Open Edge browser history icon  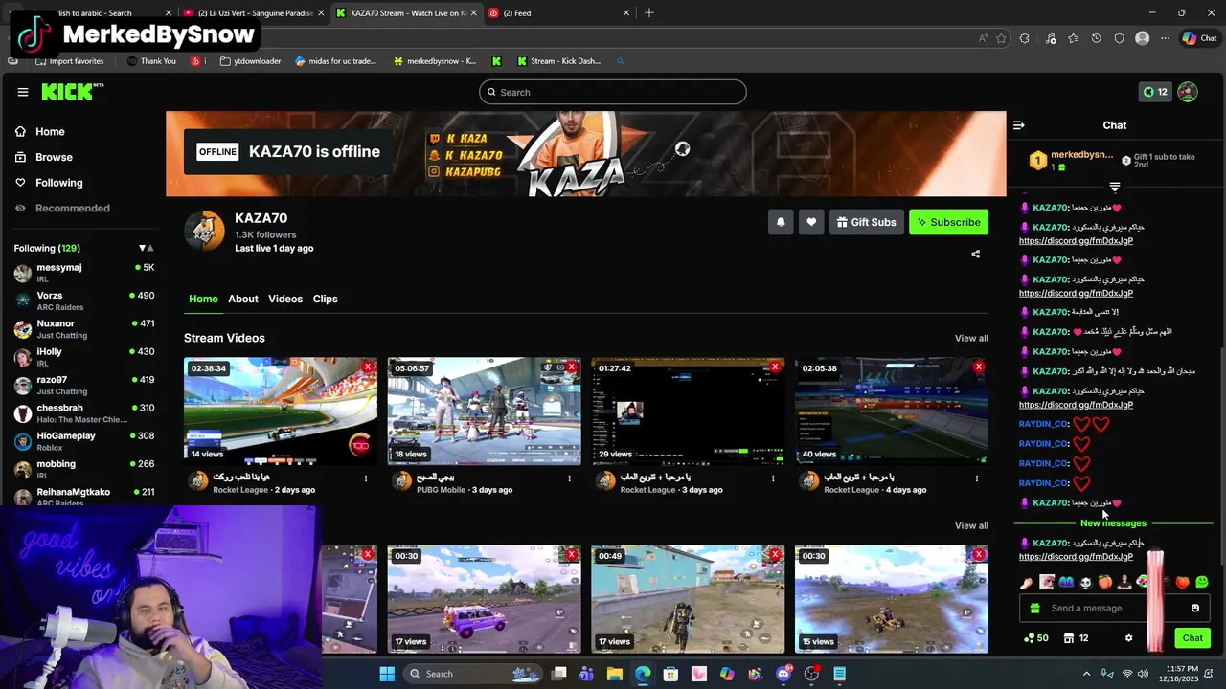pos(1096,38)
